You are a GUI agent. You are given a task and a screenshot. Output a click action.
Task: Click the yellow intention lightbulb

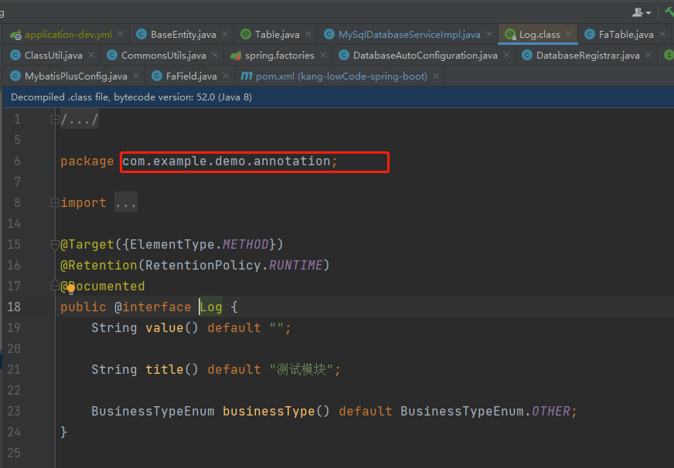(71, 289)
